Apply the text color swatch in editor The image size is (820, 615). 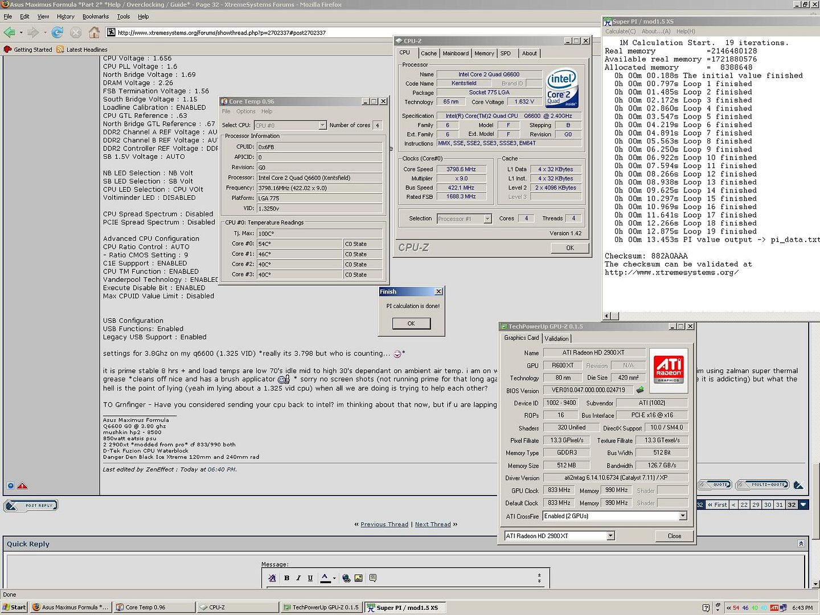325,578
